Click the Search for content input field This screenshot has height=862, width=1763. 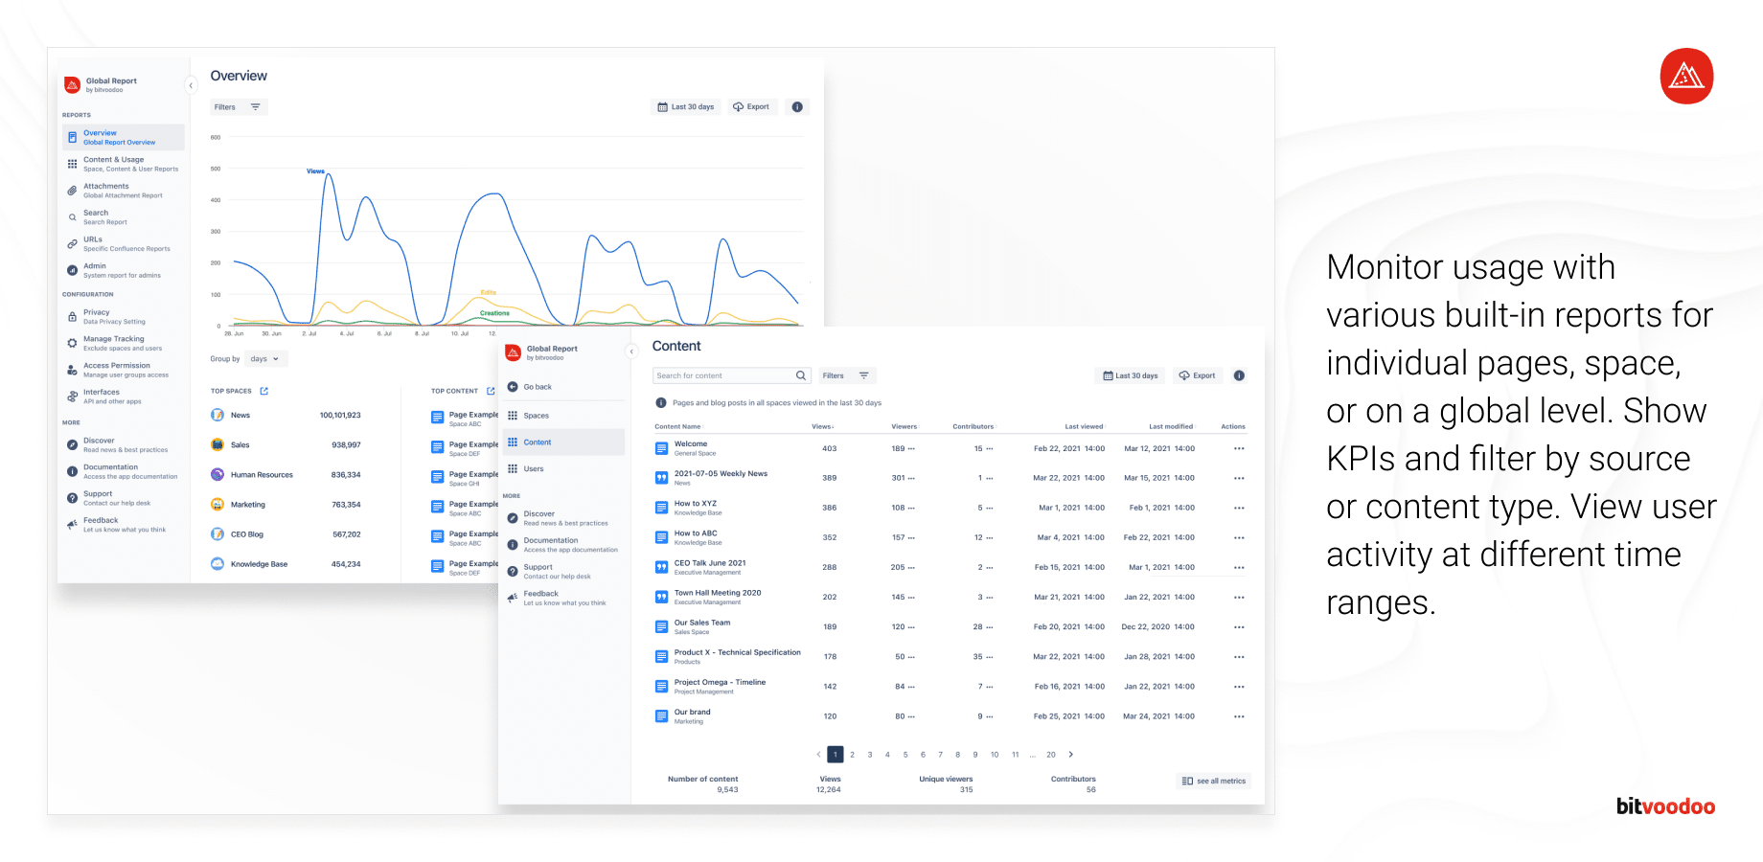pyautogui.click(x=723, y=374)
